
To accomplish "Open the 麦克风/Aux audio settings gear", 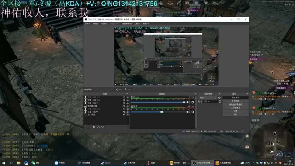I will [192, 102].
